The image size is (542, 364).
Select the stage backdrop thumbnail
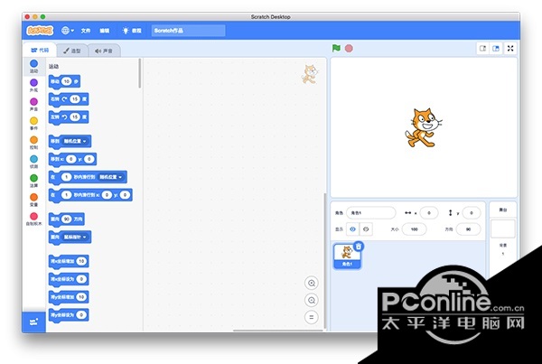coord(503,229)
